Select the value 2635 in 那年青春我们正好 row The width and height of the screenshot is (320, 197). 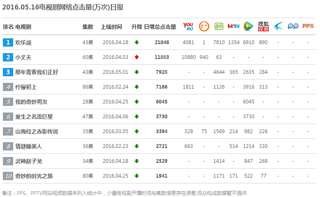pyautogui.click(x=249, y=72)
